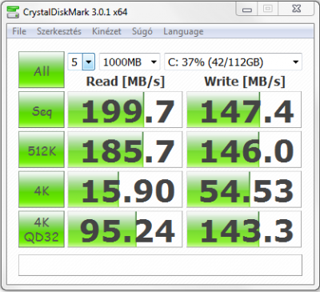Select the 4K QD32 read result 95.24
This screenshot has height=292, width=320.
tap(125, 229)
